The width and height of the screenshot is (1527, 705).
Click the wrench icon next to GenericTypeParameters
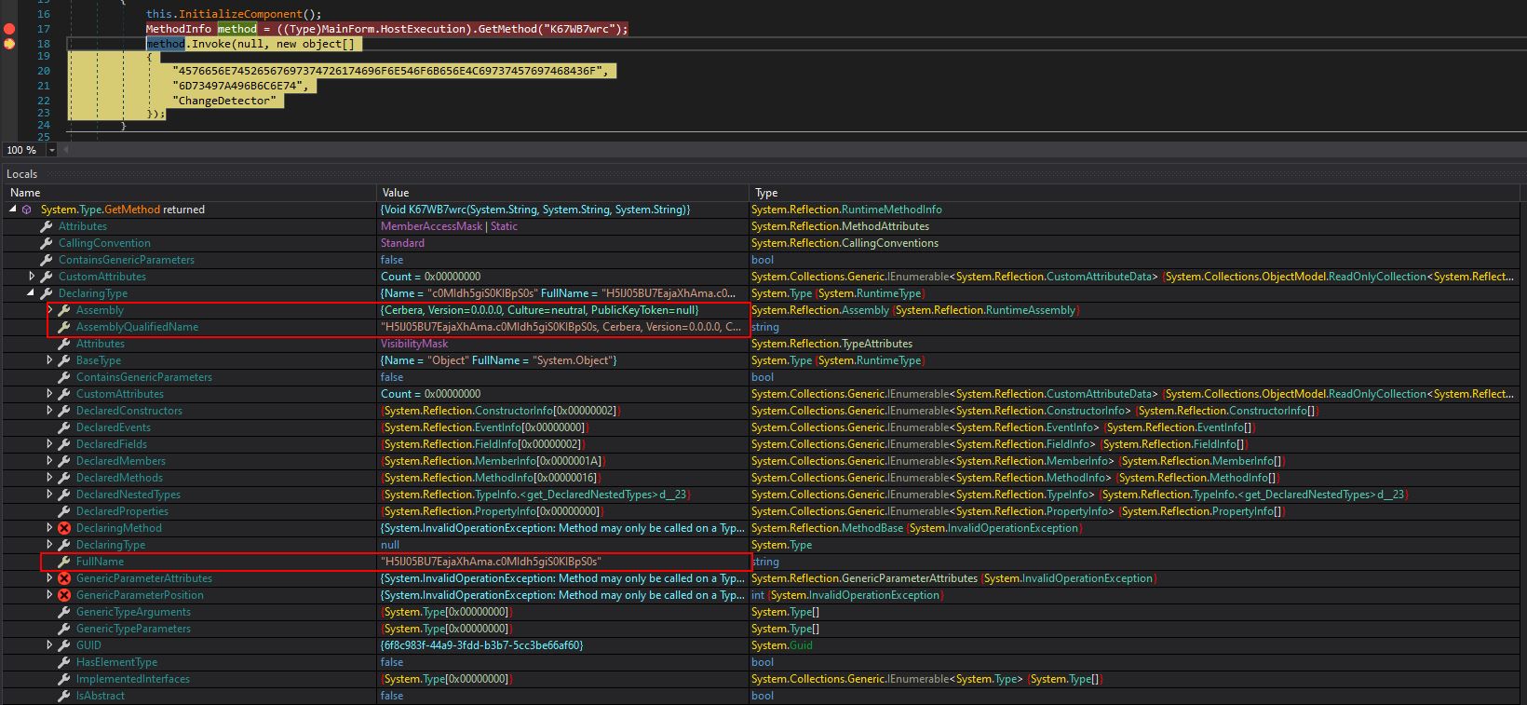pyautogui.click(x=63, y=629)
